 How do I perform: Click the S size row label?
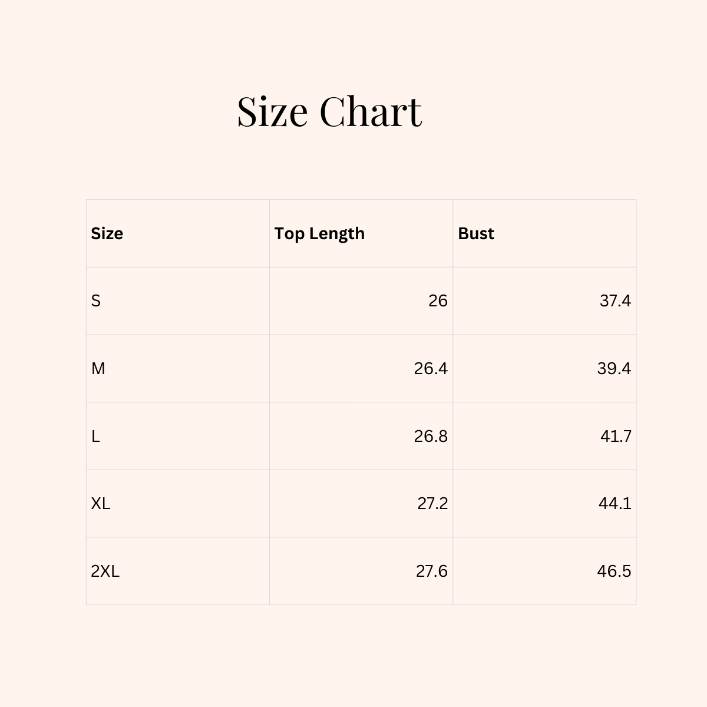pyautogui.click(x=96, y=301)
